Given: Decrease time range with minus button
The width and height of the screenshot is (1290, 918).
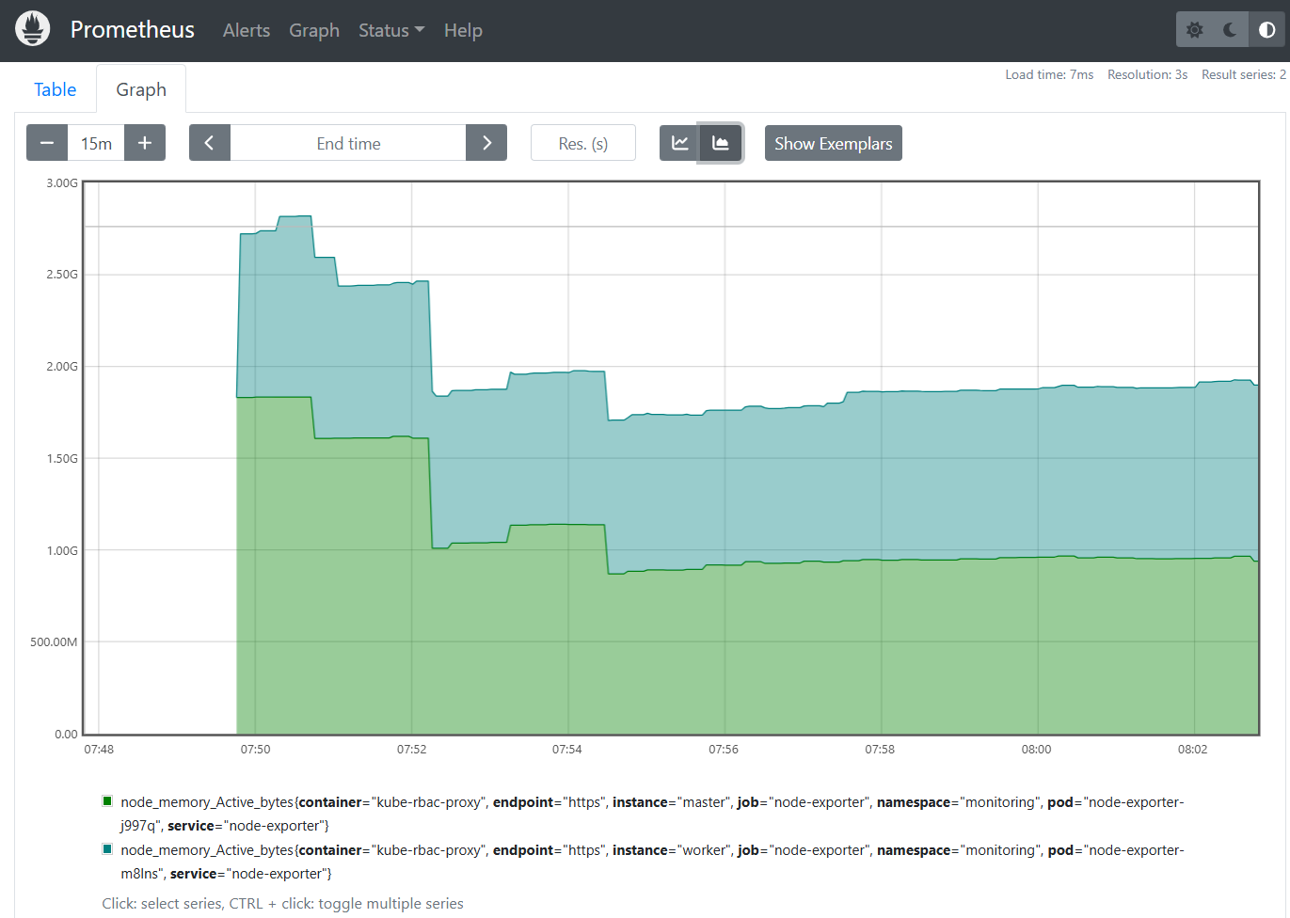Looking at the screenshot, I should pyautogui.click(x=47, y=143).
